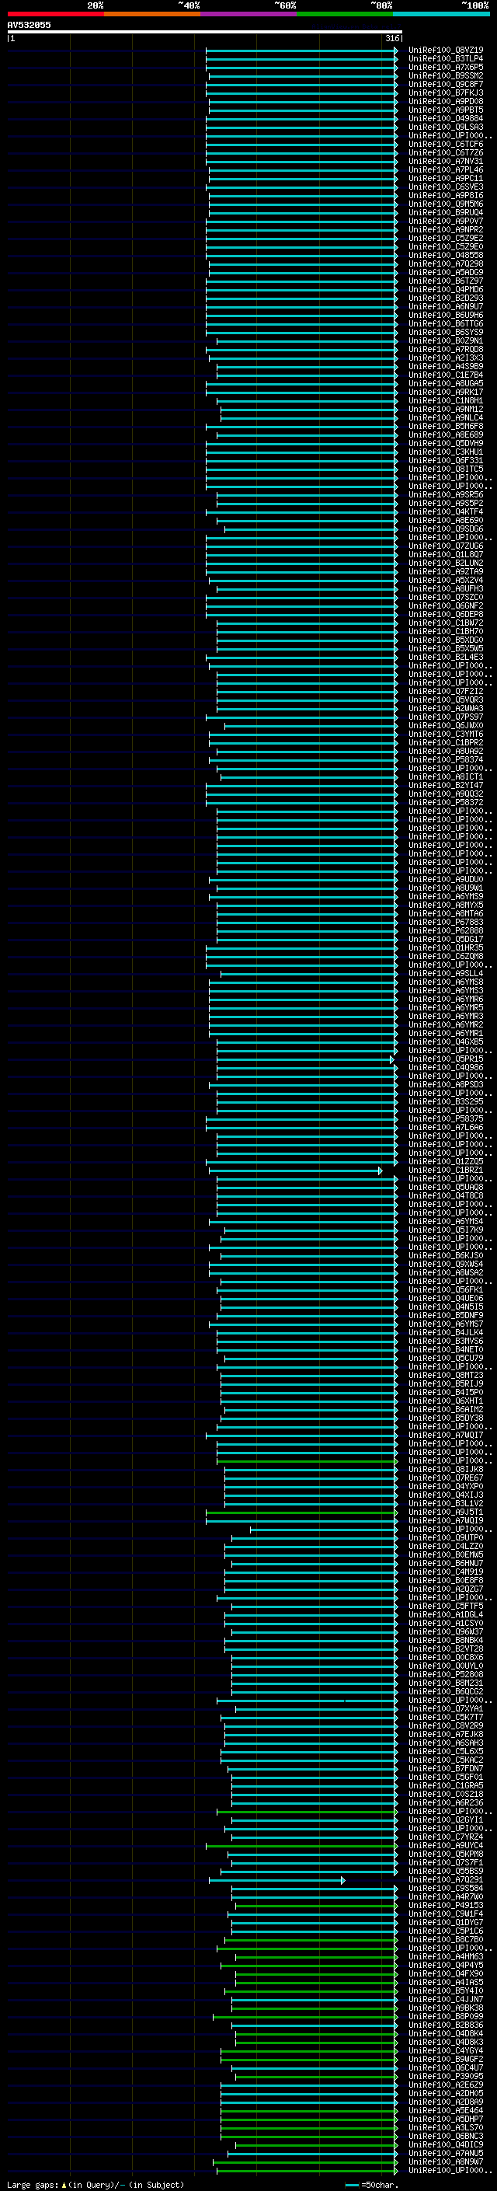Click the cyan alignment bar of UniRef100_Q8VZ19
Viewport: 497px width, 2191px height.
(x=301, y=51)
